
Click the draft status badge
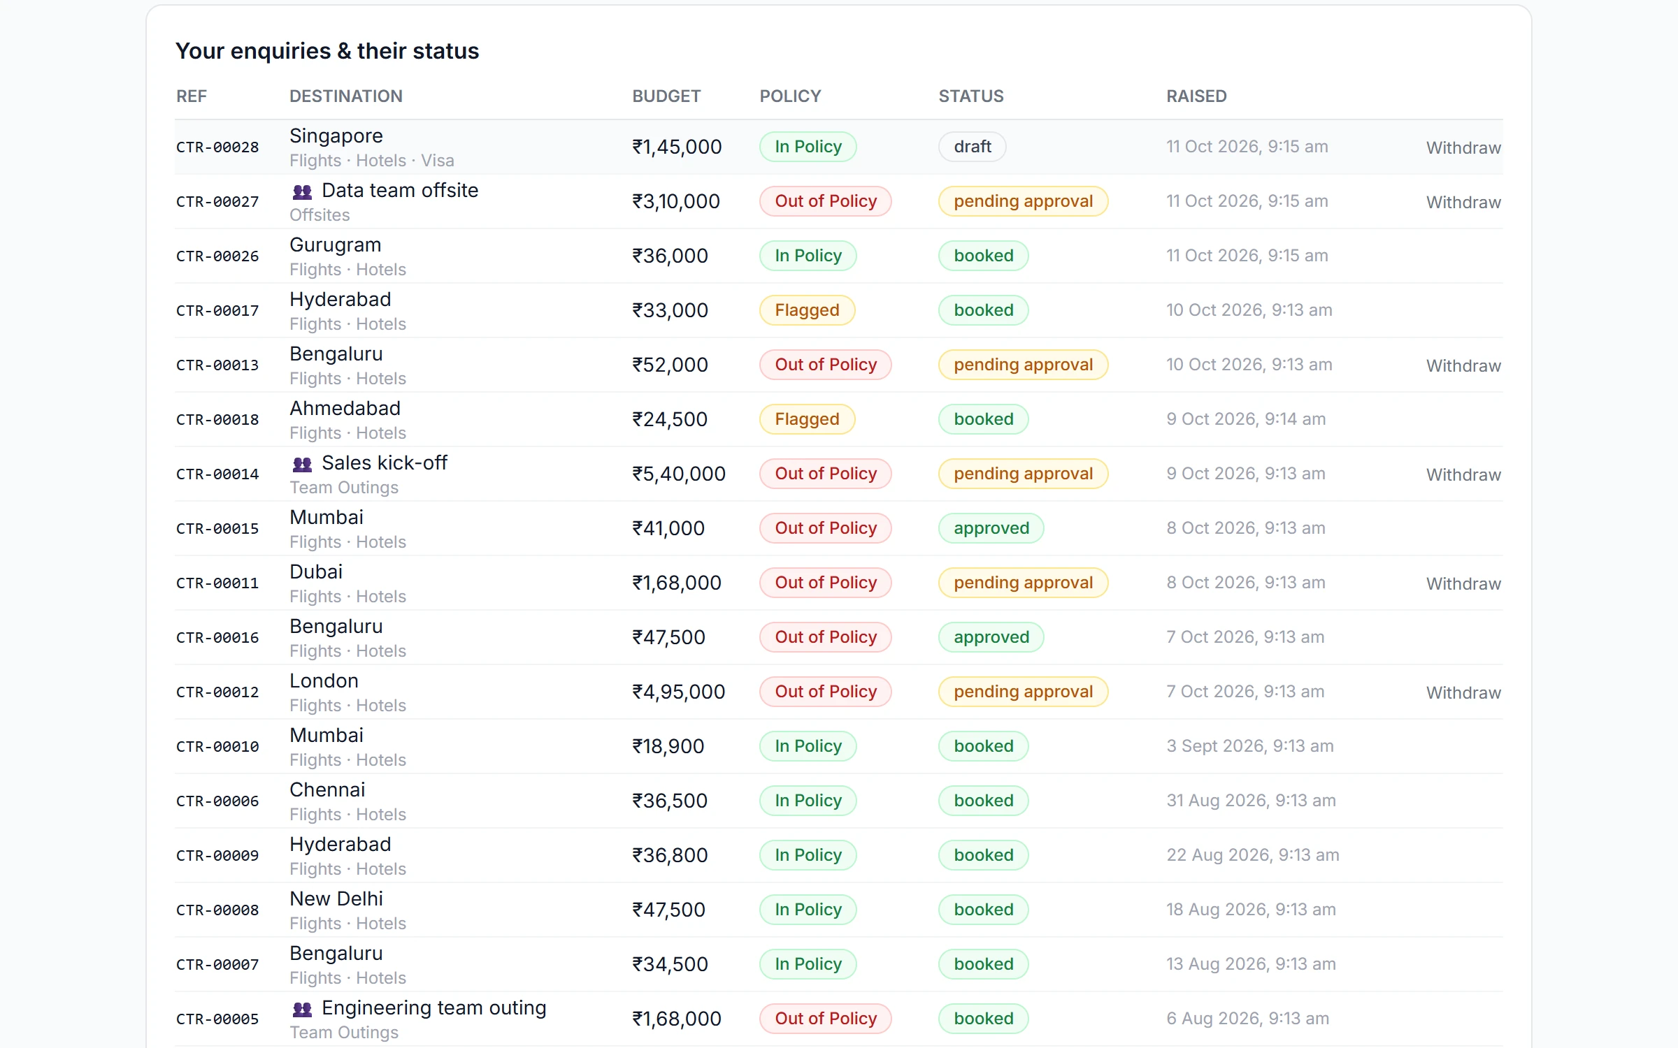973,147
